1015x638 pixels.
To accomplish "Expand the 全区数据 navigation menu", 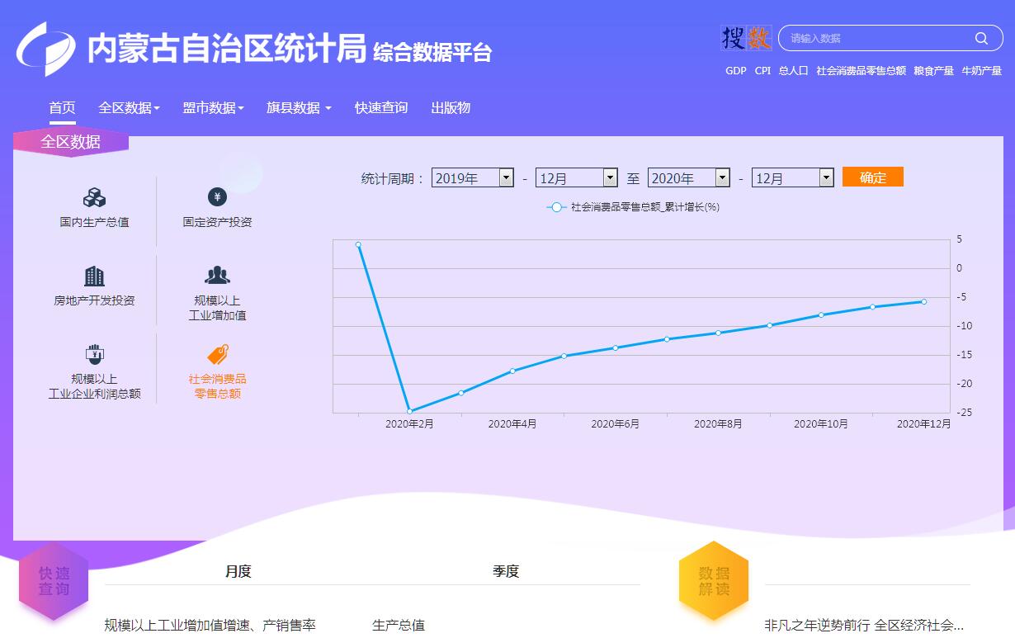I will click(129, 107).
